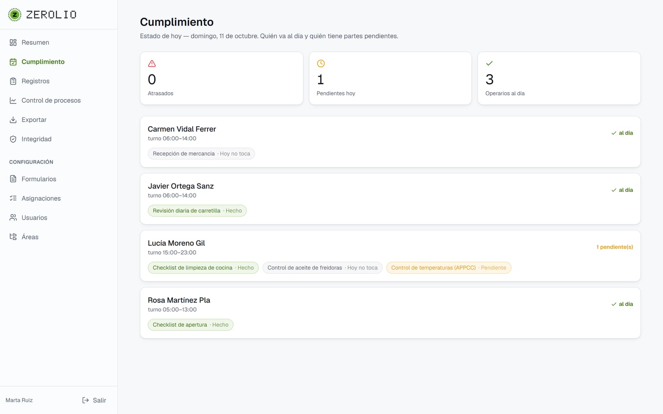Open the Integridad page
Viewport: 663px width, 414px height.
[x=59, y=139]
